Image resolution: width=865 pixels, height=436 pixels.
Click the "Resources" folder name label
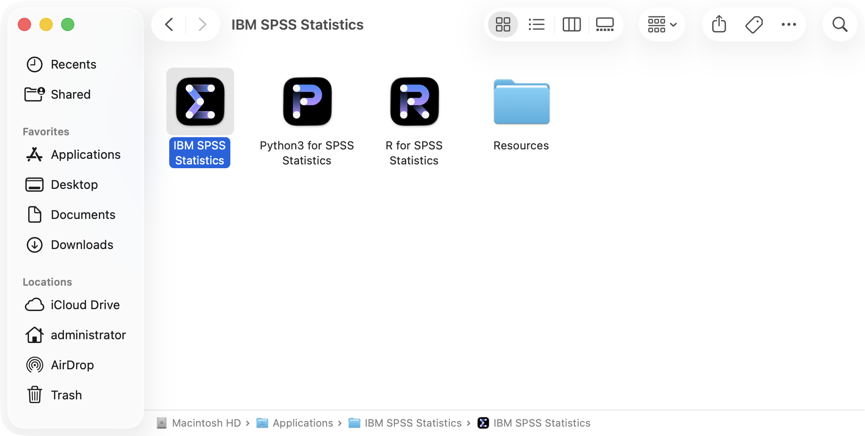521,146
